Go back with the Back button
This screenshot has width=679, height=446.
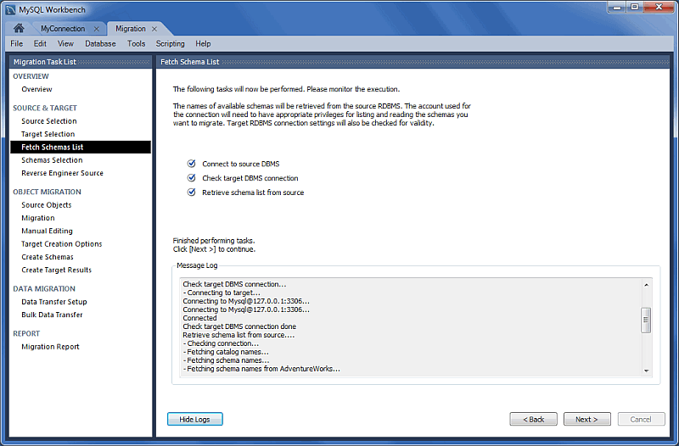click(x=533, y=419)
